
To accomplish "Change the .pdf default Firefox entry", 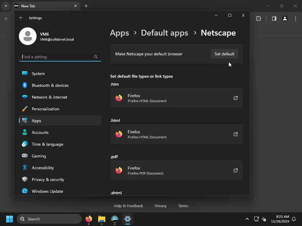I will (176, 170).
